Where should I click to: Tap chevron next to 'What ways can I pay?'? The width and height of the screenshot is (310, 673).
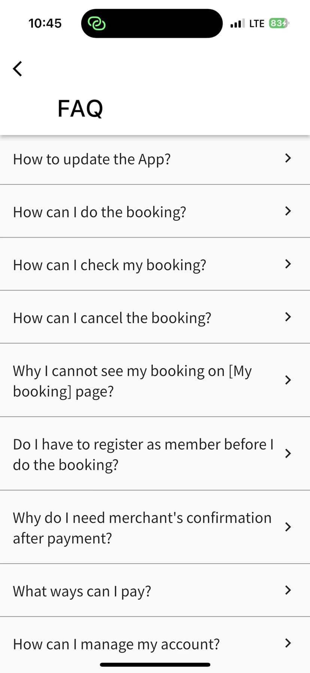click(288, 590)
